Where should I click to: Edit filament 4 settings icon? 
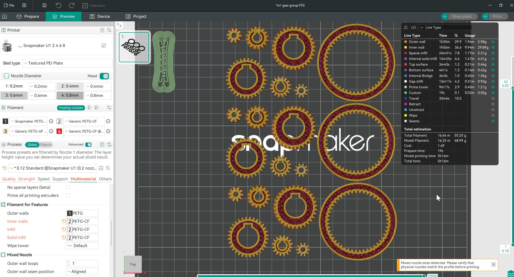tap(108, 131)
